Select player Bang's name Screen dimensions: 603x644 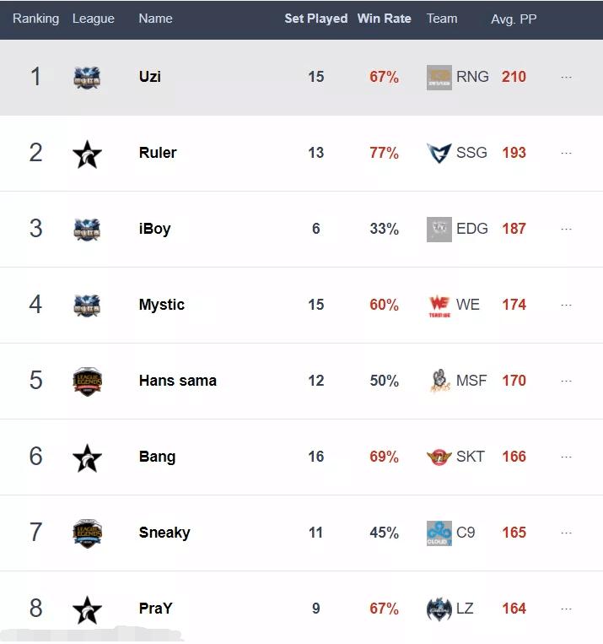157,457
